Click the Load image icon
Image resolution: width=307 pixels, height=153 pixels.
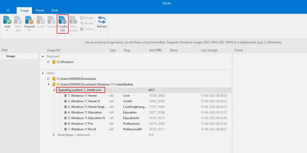click(41, 20)
